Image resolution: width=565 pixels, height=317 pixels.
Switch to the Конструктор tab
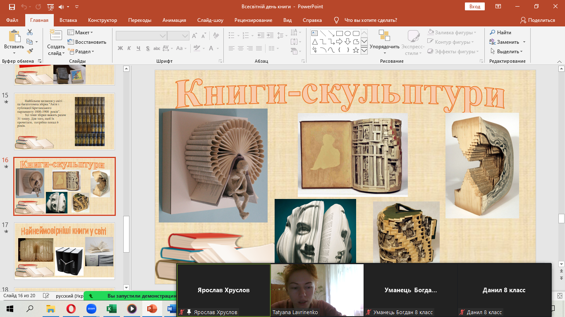[103, 20]
